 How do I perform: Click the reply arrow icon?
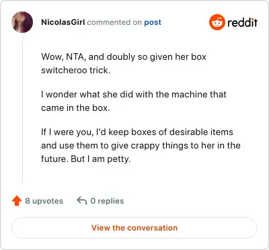click(82, 201)
